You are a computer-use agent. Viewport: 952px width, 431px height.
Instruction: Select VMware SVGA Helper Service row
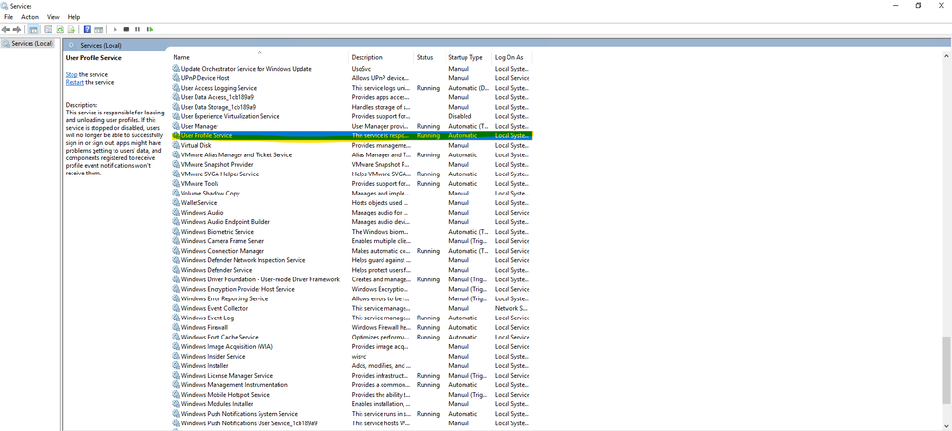(x=352, y=174)
